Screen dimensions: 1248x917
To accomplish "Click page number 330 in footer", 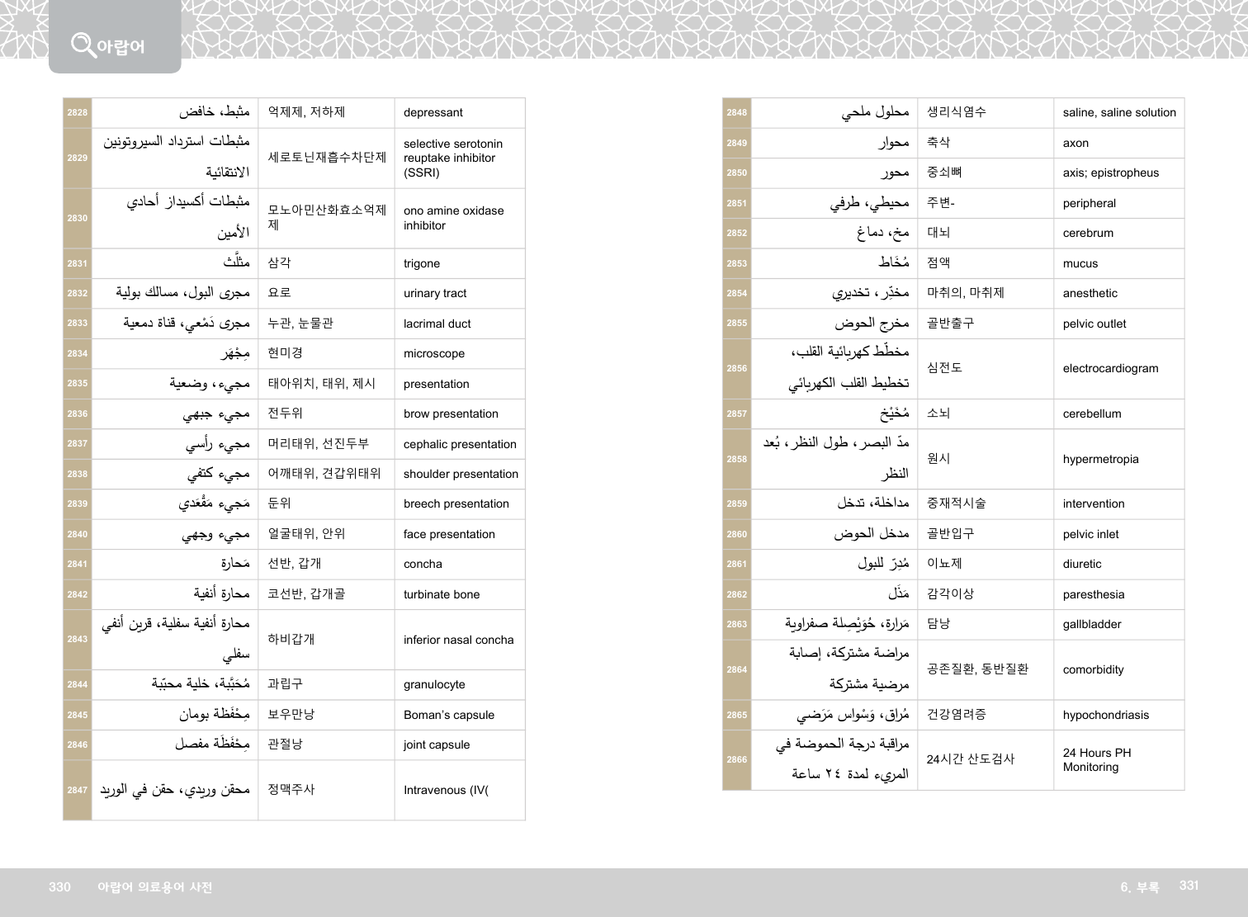I will click(x=59, y=887).
